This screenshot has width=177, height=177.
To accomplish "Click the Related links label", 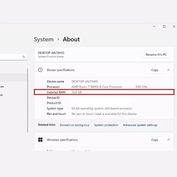I will [46, 125].
